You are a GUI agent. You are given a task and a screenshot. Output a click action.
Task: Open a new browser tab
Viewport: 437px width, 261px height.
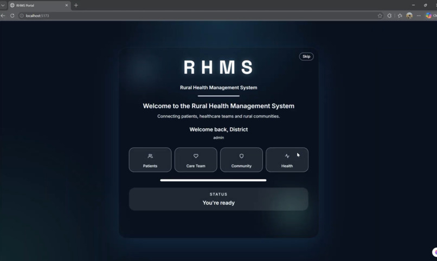pos(76,5)
